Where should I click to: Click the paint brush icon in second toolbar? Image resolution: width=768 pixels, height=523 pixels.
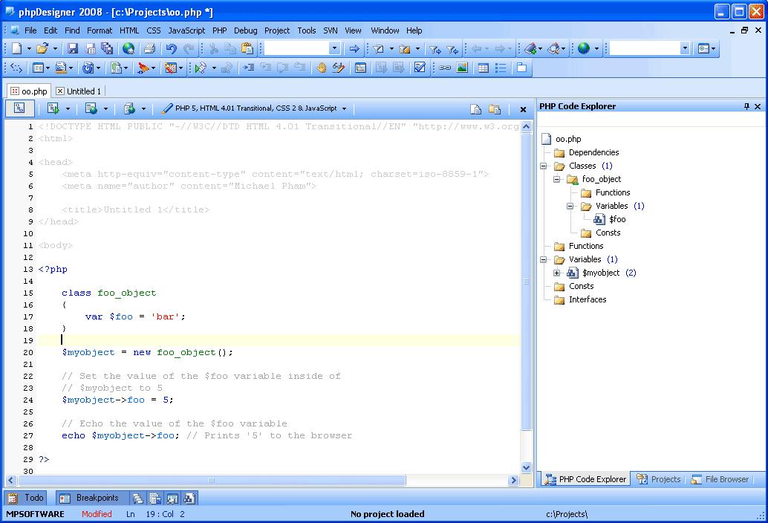[x=143, y=68]
